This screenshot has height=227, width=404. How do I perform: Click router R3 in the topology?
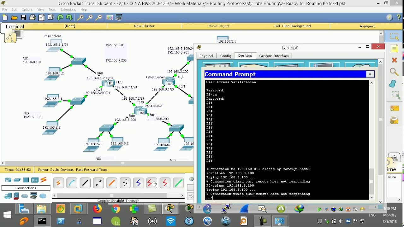[x=140, y=111]
